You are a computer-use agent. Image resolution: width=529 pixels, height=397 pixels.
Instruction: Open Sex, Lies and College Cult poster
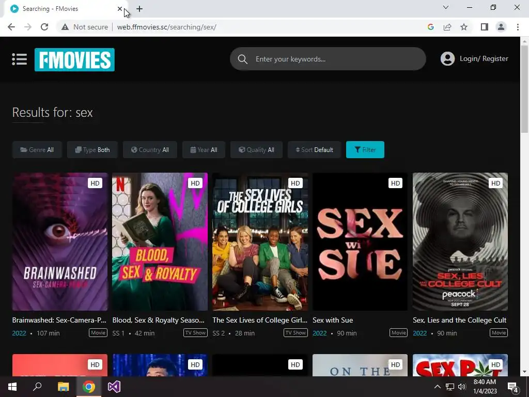click(460, 242)
